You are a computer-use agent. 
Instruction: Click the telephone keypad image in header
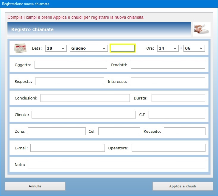click(201, 29)
